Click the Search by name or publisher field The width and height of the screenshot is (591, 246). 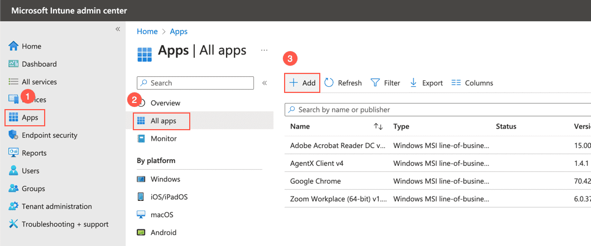(438, 110)
